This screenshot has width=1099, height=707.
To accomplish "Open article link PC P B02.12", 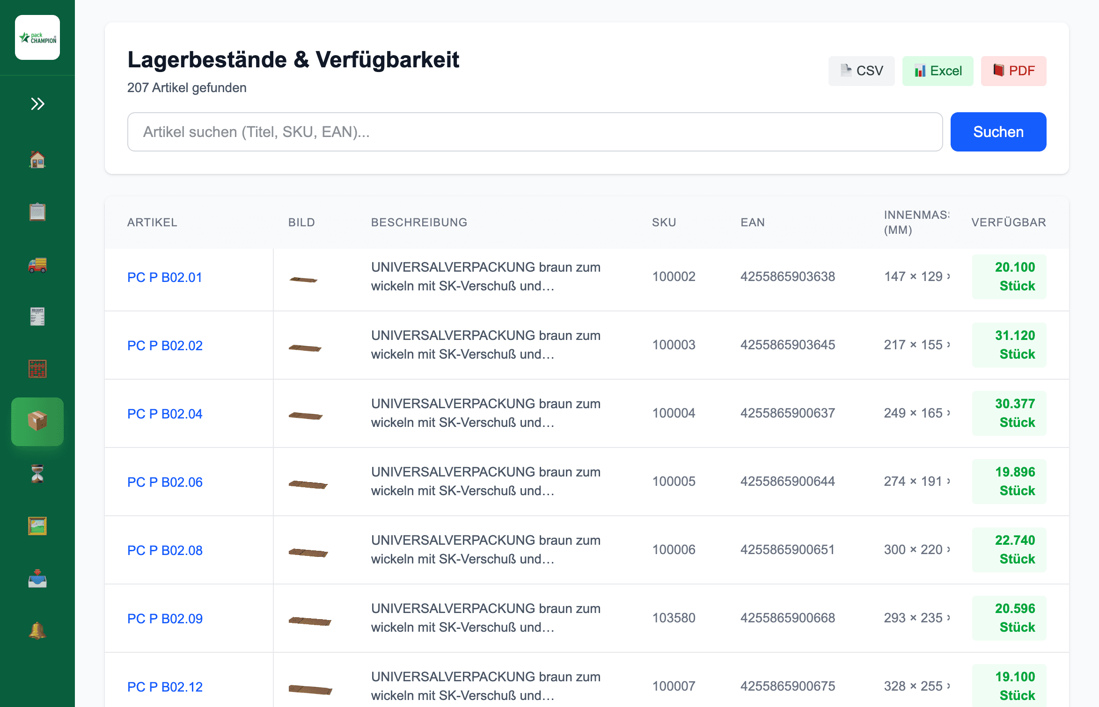I will click(x=165, y=687).
